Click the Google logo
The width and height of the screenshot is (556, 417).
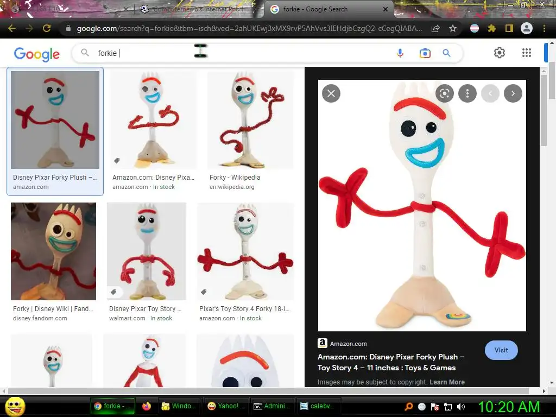point(36,54)
